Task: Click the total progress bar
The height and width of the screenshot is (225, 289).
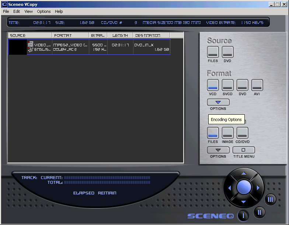Action: click(x=107, y=182)
